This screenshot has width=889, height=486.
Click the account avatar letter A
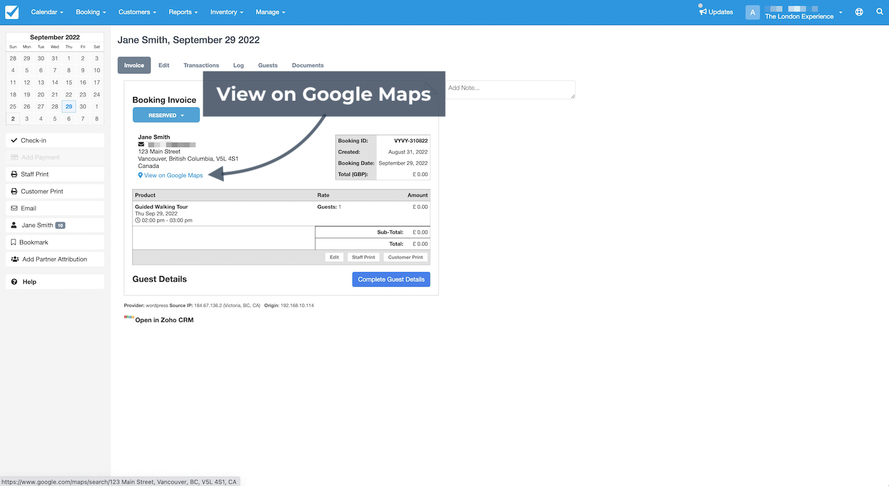click(752, 12)
